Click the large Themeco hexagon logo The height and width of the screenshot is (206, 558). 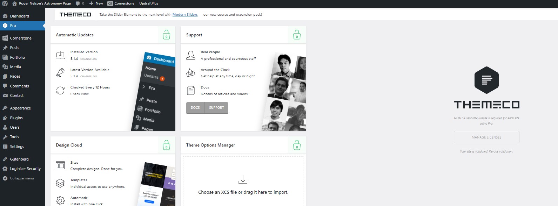pos(486,80)
